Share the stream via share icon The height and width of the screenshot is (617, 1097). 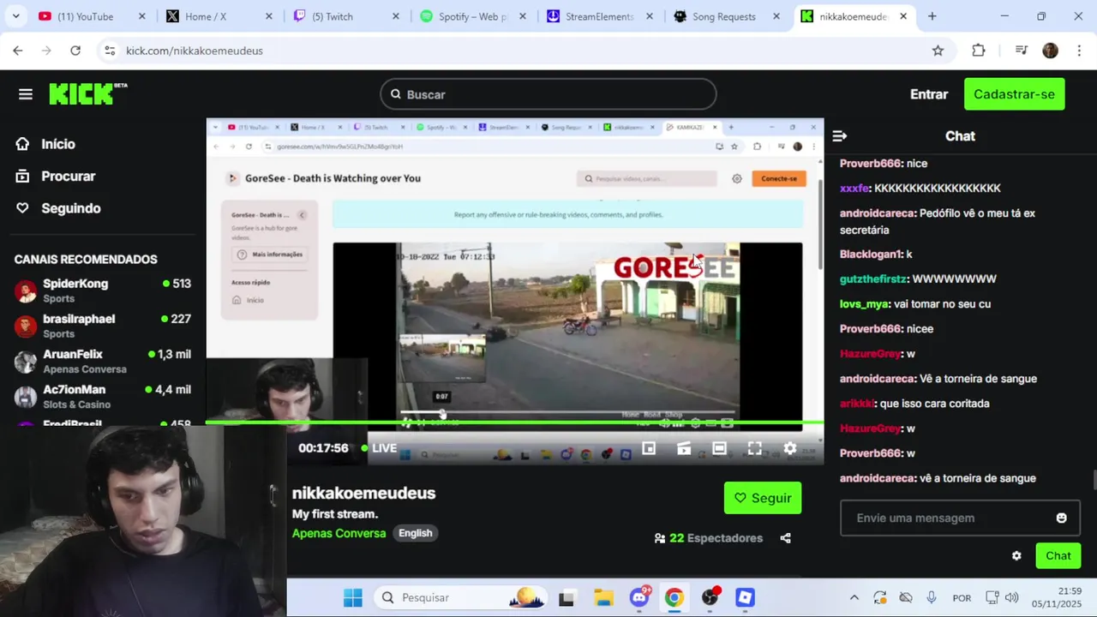[x=785, y=538]
